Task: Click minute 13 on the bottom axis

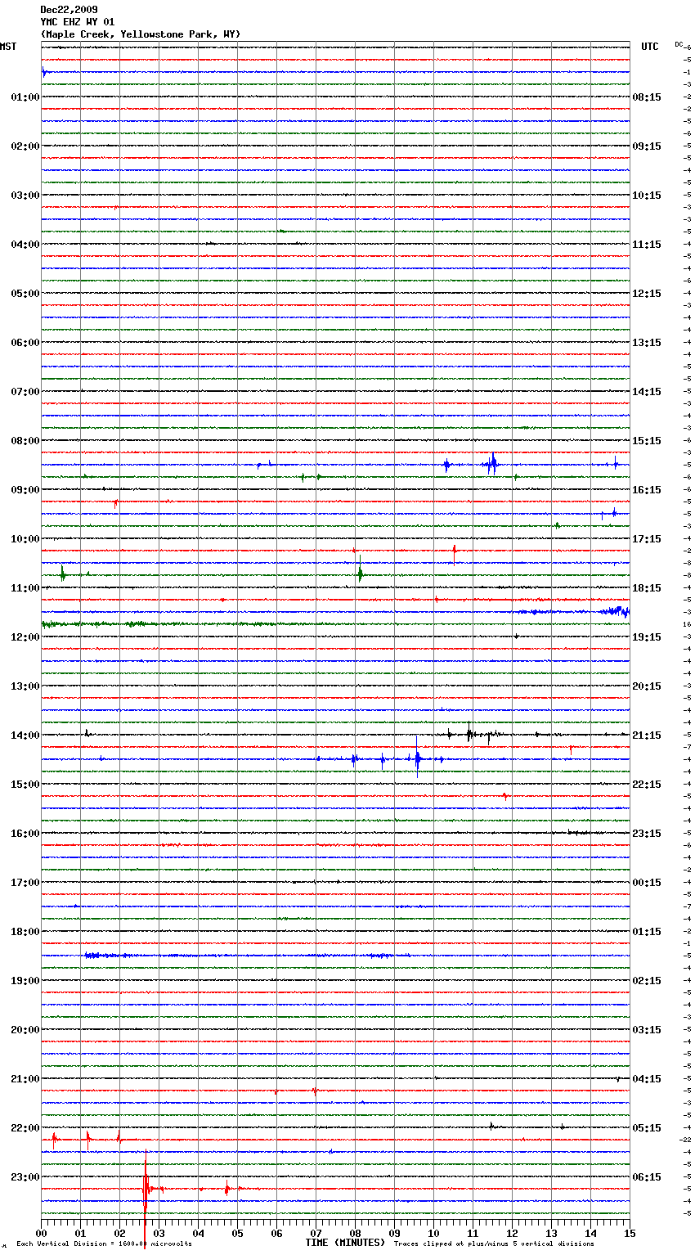Action: (551, 1233)
